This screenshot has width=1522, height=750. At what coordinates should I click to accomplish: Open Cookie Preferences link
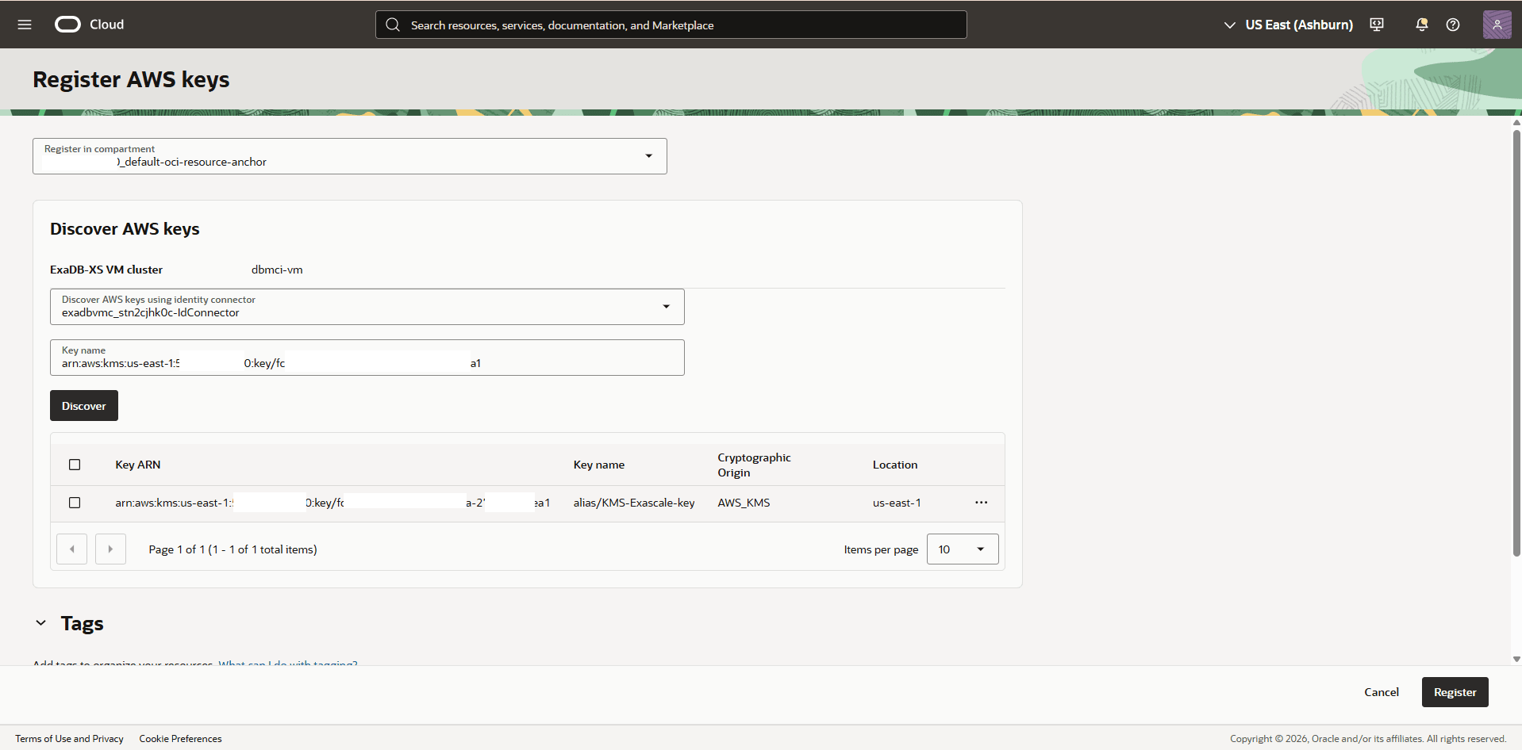tap(181, 739)
